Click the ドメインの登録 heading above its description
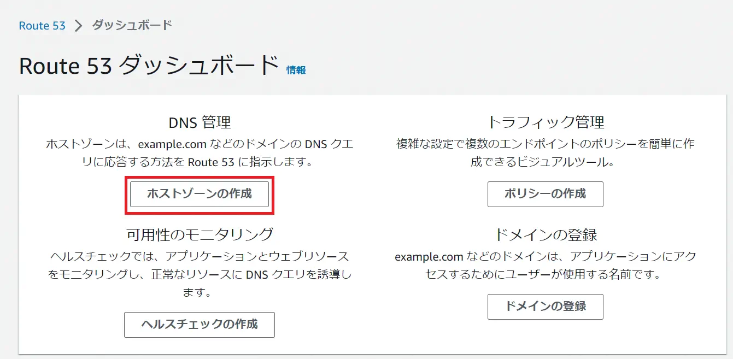Screen dimensions: 733x359 click(x=545, y=234)
